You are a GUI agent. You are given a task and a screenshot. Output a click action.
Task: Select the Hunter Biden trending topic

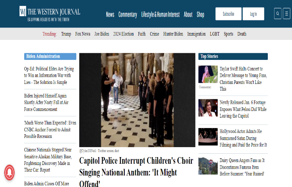[x=173, y=34]
